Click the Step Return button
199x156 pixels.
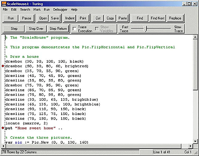58,29
